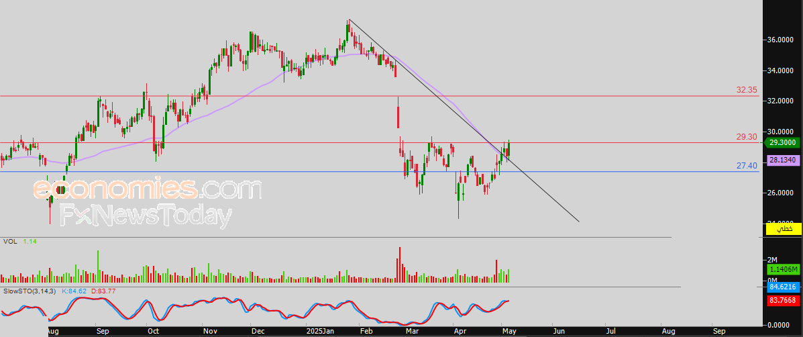This screenshot has height=337, width=803.
Task: Click the green 1.1406M volume tag
Action: point(782,269)
